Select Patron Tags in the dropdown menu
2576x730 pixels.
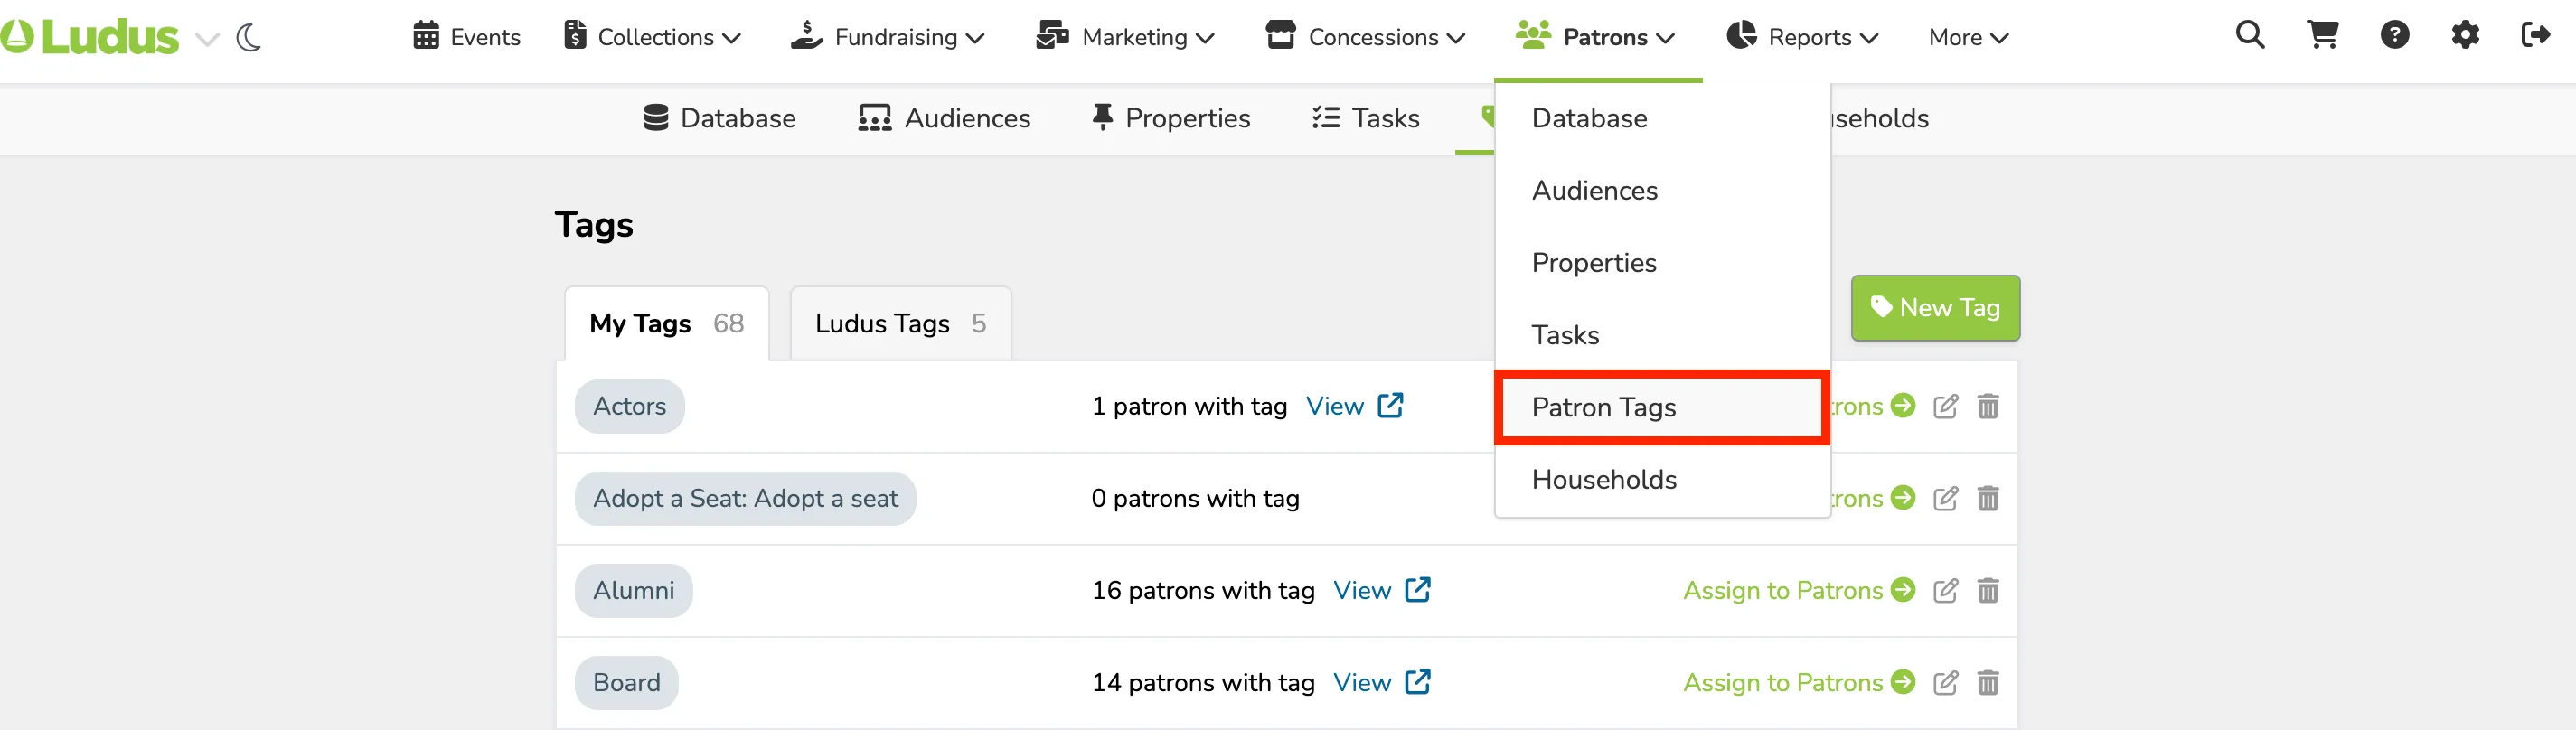tap(1662, 407)
